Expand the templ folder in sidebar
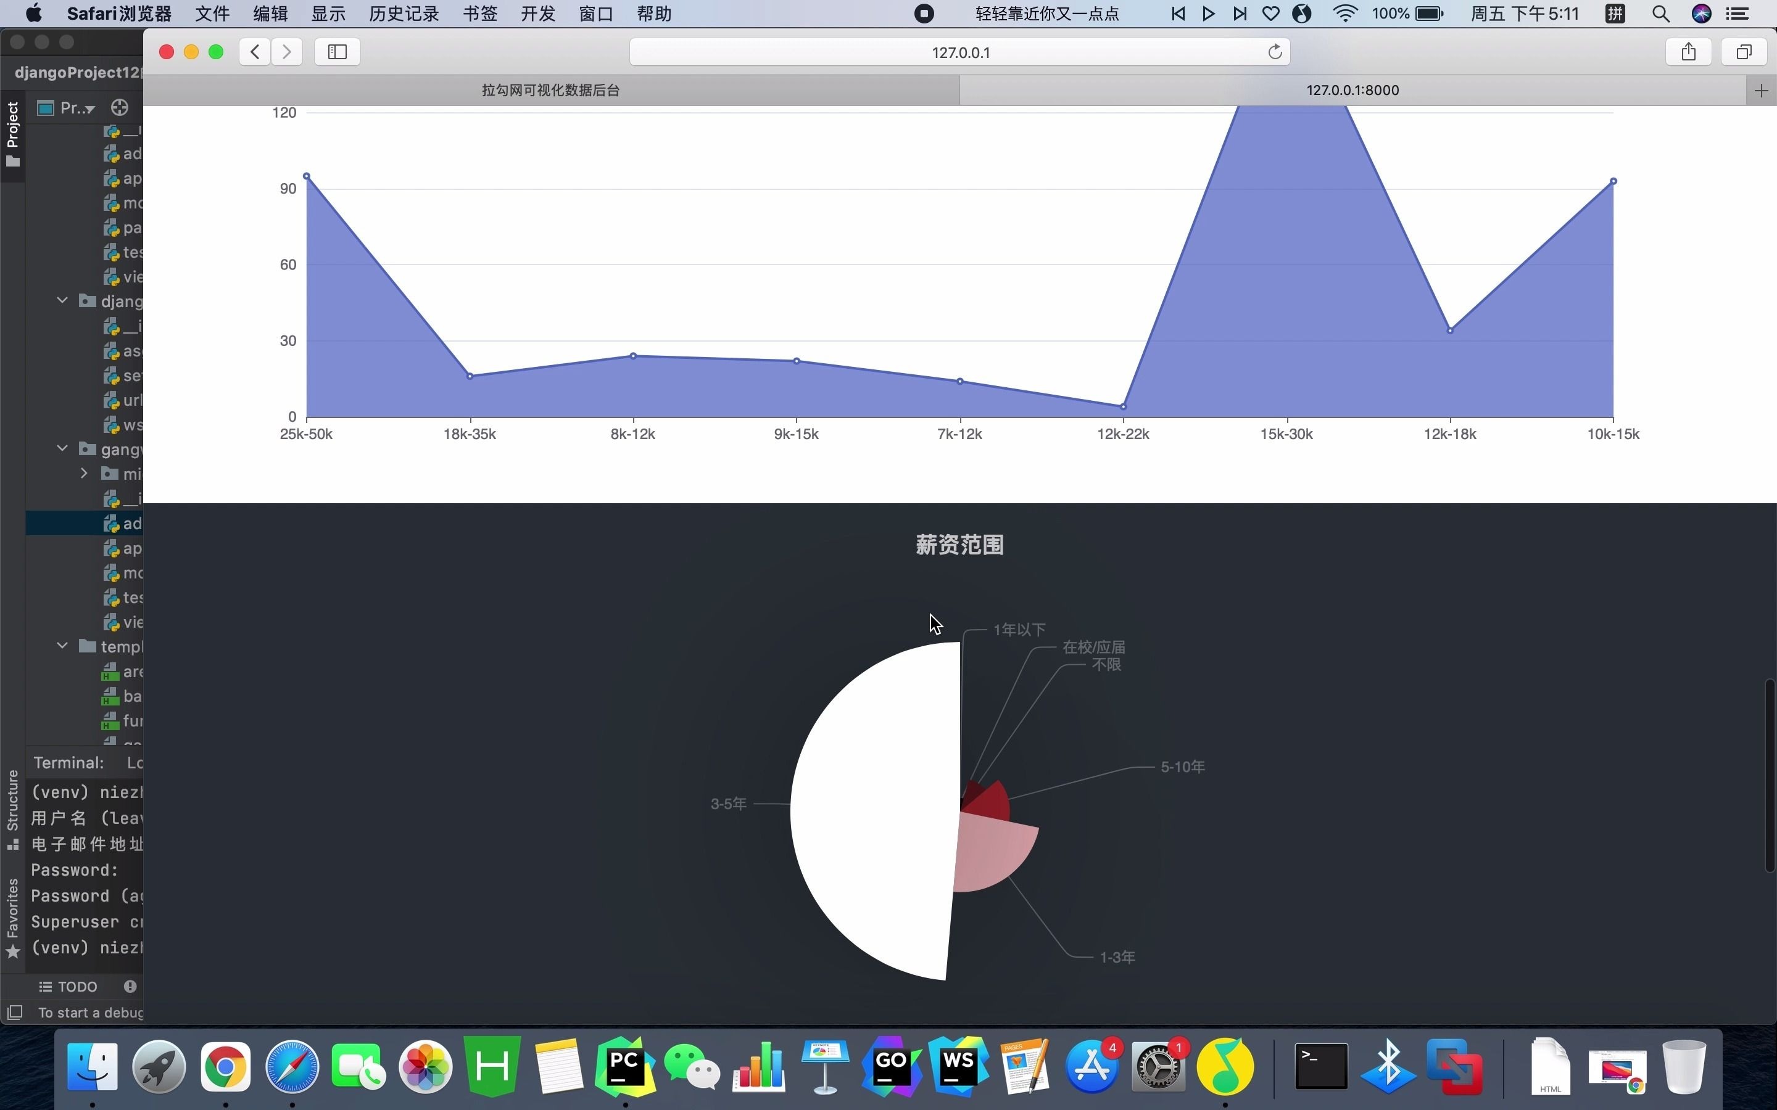This screenshot has width=1777, height=1110. coord(62,646)
